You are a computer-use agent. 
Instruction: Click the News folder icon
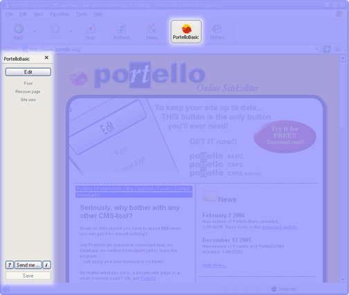(210, 196)
